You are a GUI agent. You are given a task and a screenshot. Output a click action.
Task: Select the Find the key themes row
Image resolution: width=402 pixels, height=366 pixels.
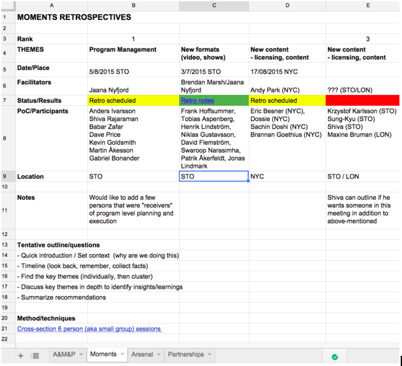tap(85, 277)
